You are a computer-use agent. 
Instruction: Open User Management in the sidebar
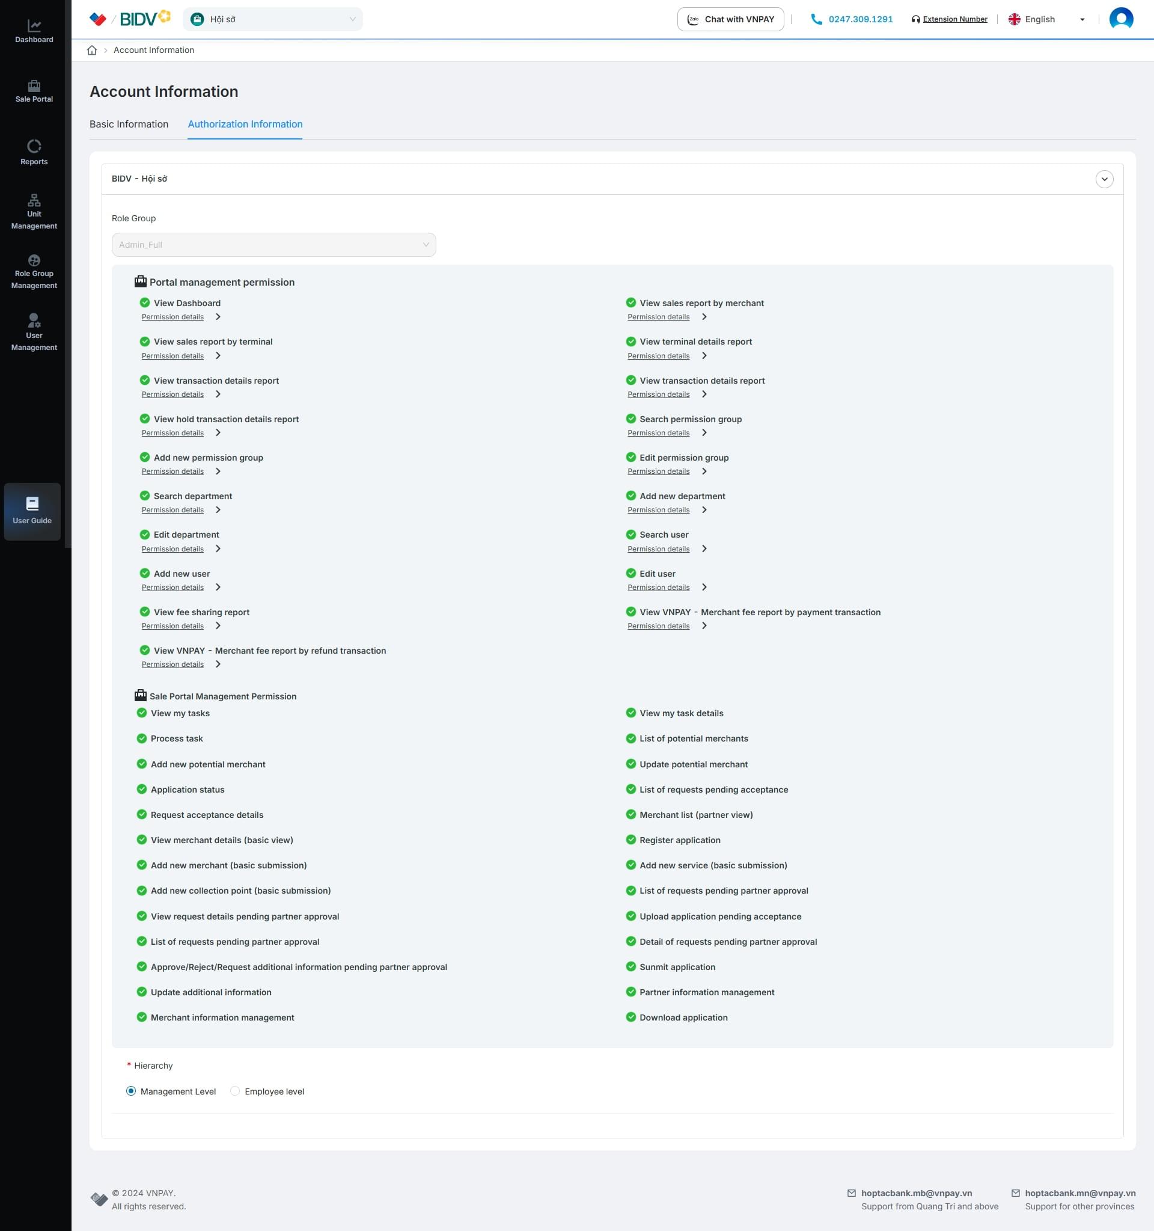[x=34, y=333]
